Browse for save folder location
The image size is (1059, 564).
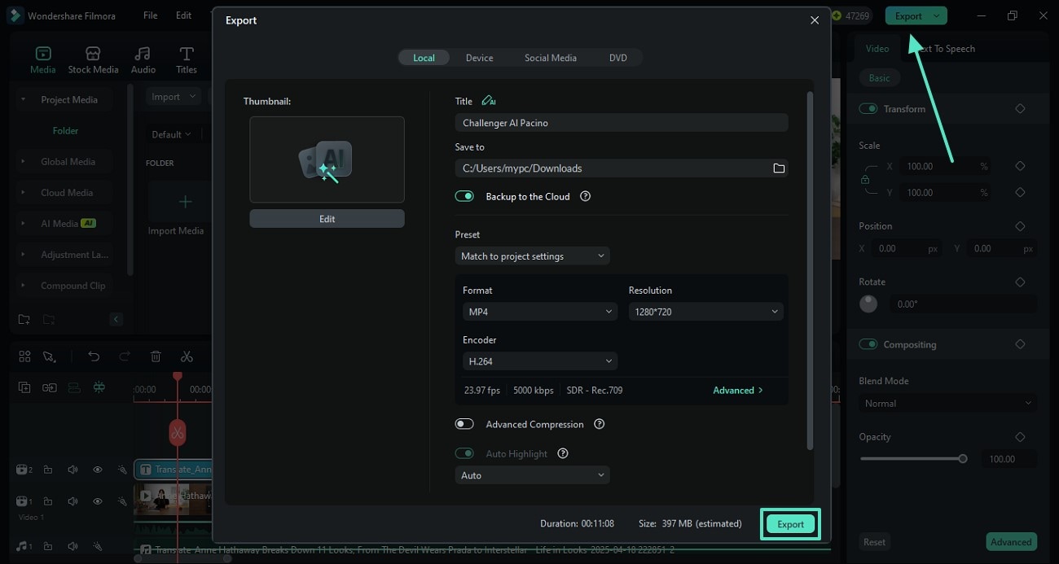(779, 168)
